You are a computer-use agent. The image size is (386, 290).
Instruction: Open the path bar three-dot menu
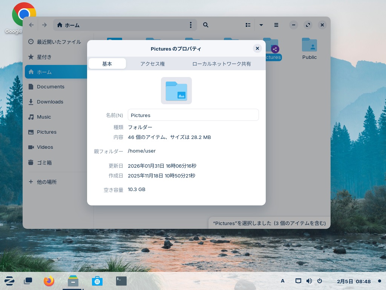191,25
